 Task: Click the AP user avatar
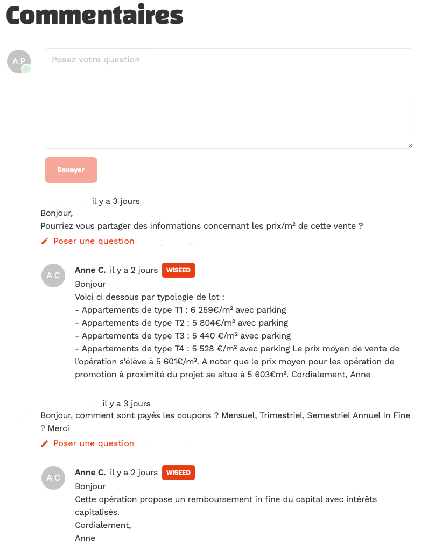pos(19,61)
